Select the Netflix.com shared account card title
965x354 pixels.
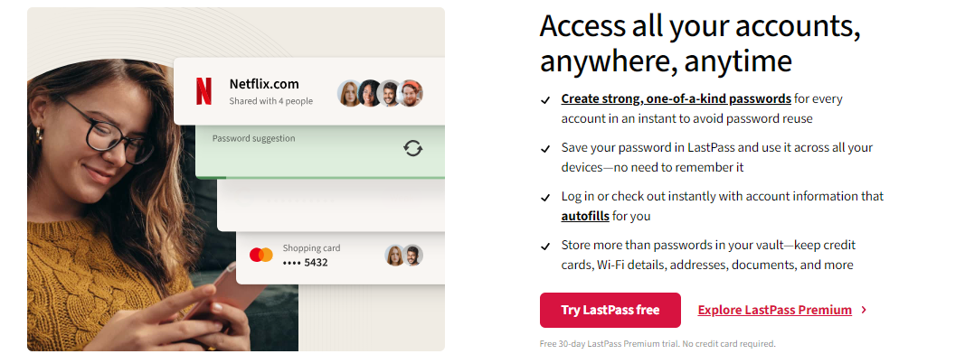tap(264, 84)
